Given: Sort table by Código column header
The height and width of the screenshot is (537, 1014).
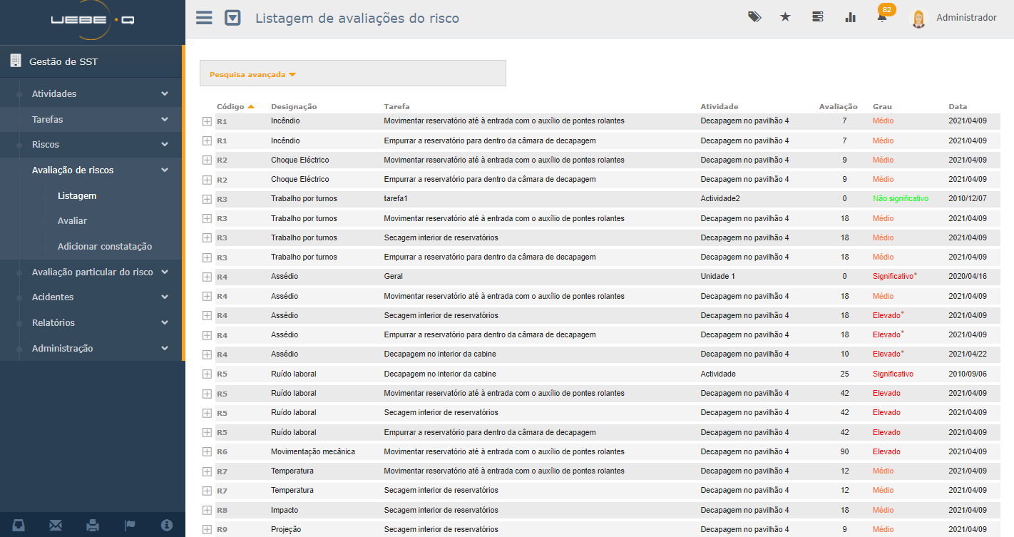Looking at the screenshot, I should [230, 107].
